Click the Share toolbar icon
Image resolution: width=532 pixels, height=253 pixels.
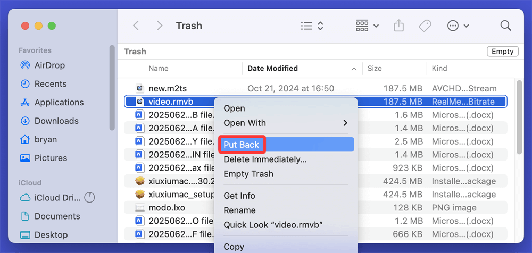tap(399, 26)
